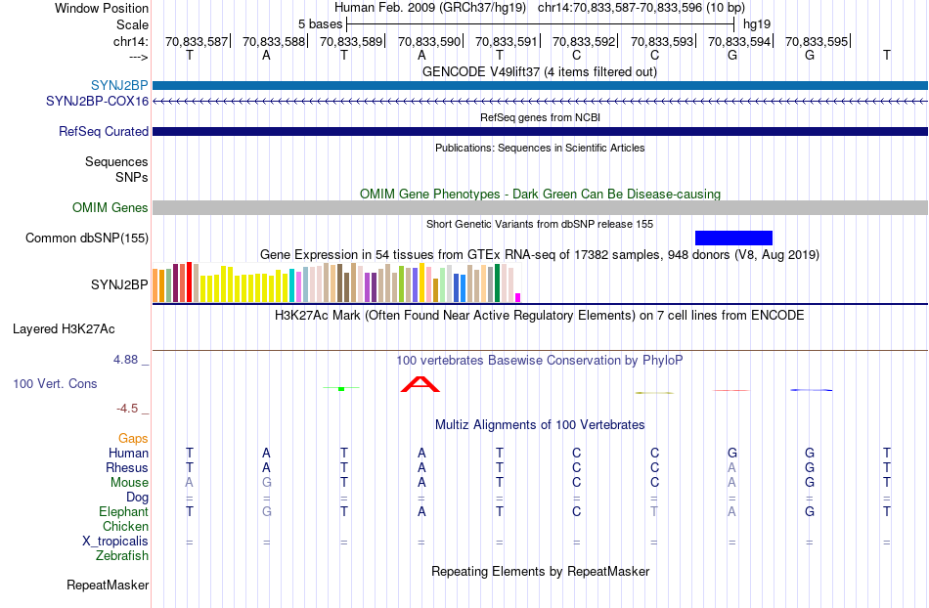Click coordinate '70,833,587' on the ruler

pyautogui.click(x=197, y=41)
